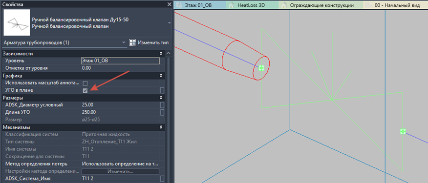Select the Тип системы value ZH_Отопление_T11 Жил
Viewport: 428px width, 183px height.
click(109, 142)
